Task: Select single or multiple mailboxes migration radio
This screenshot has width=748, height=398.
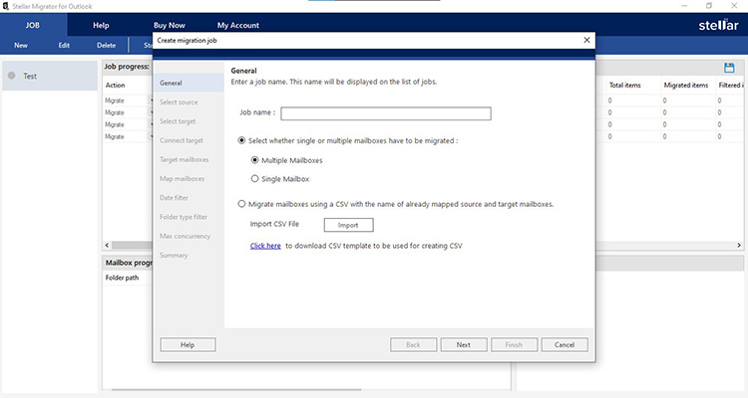Action: coord(242,141)
